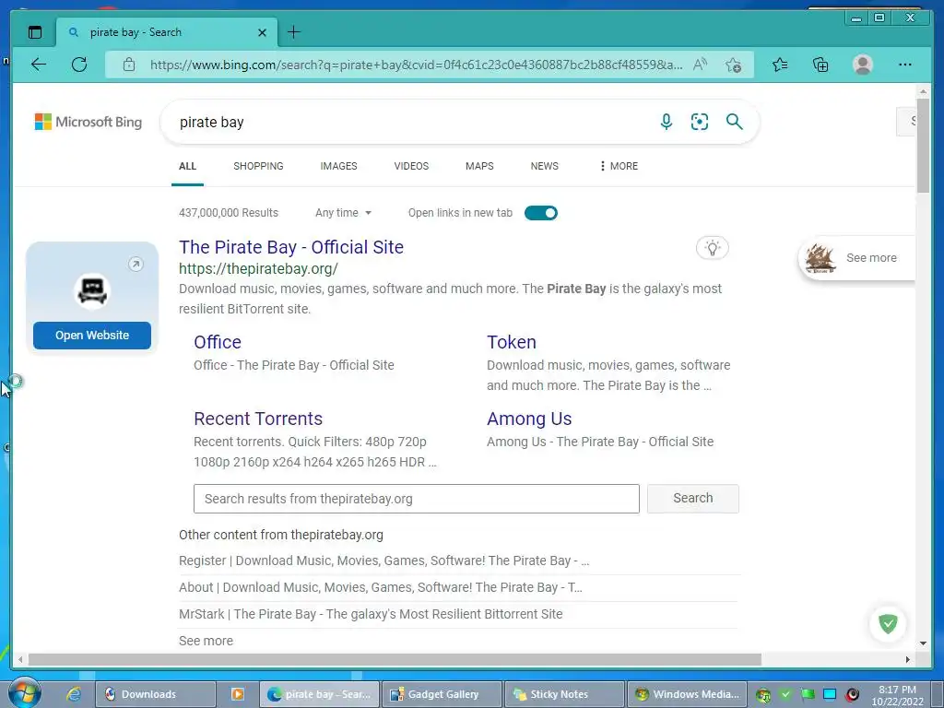Open a new tab with plus button
This screenshot has width=944, height=708.
[x=294, y=32]
